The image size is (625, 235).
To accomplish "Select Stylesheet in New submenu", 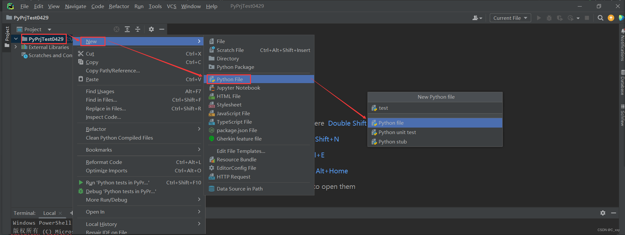I will click(x=259, y=105).
